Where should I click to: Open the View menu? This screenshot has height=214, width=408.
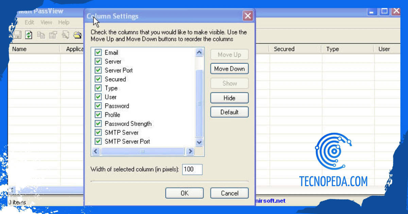click(46, 22)
